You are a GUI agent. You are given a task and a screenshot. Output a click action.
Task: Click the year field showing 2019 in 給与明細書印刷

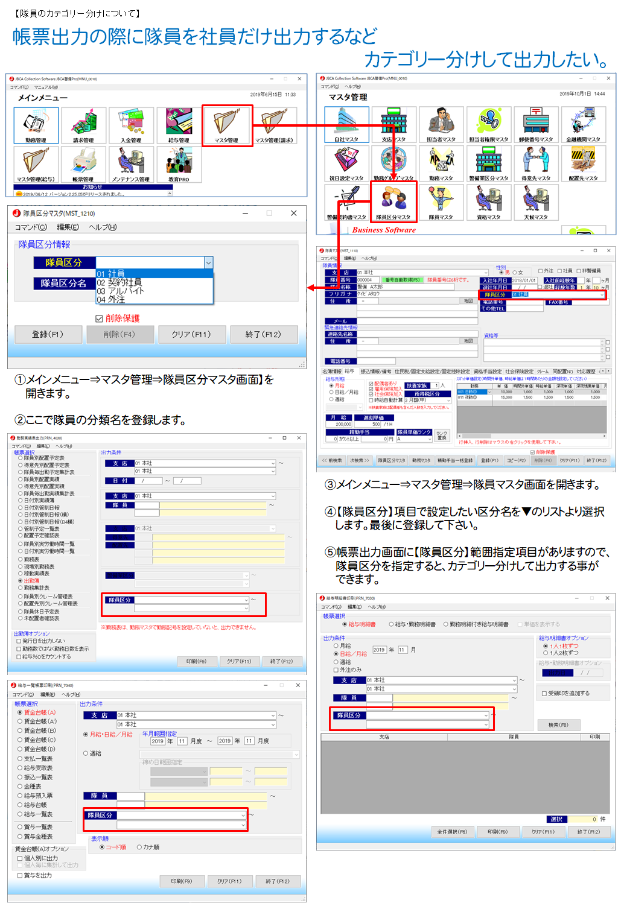coord(379,650)
